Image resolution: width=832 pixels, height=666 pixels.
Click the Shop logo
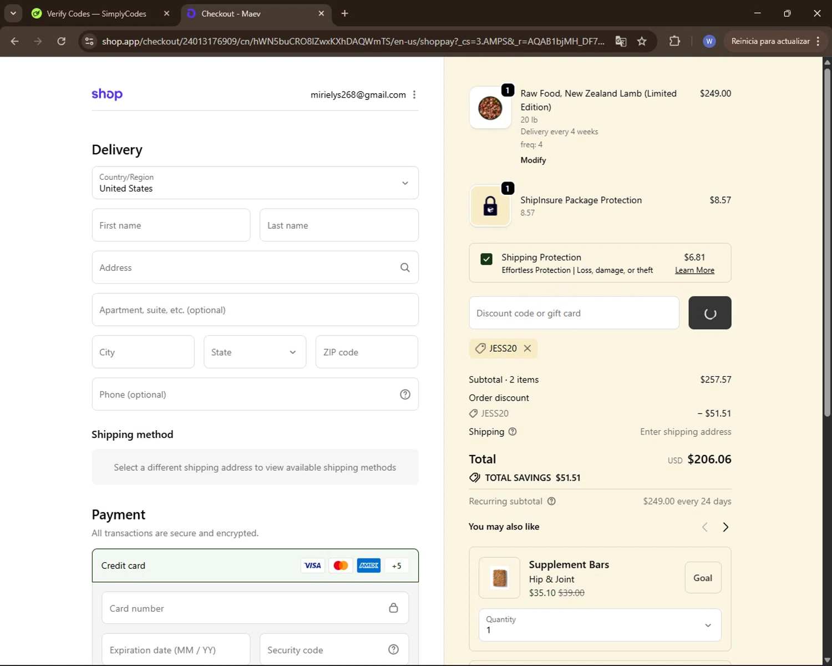[107, 94]
